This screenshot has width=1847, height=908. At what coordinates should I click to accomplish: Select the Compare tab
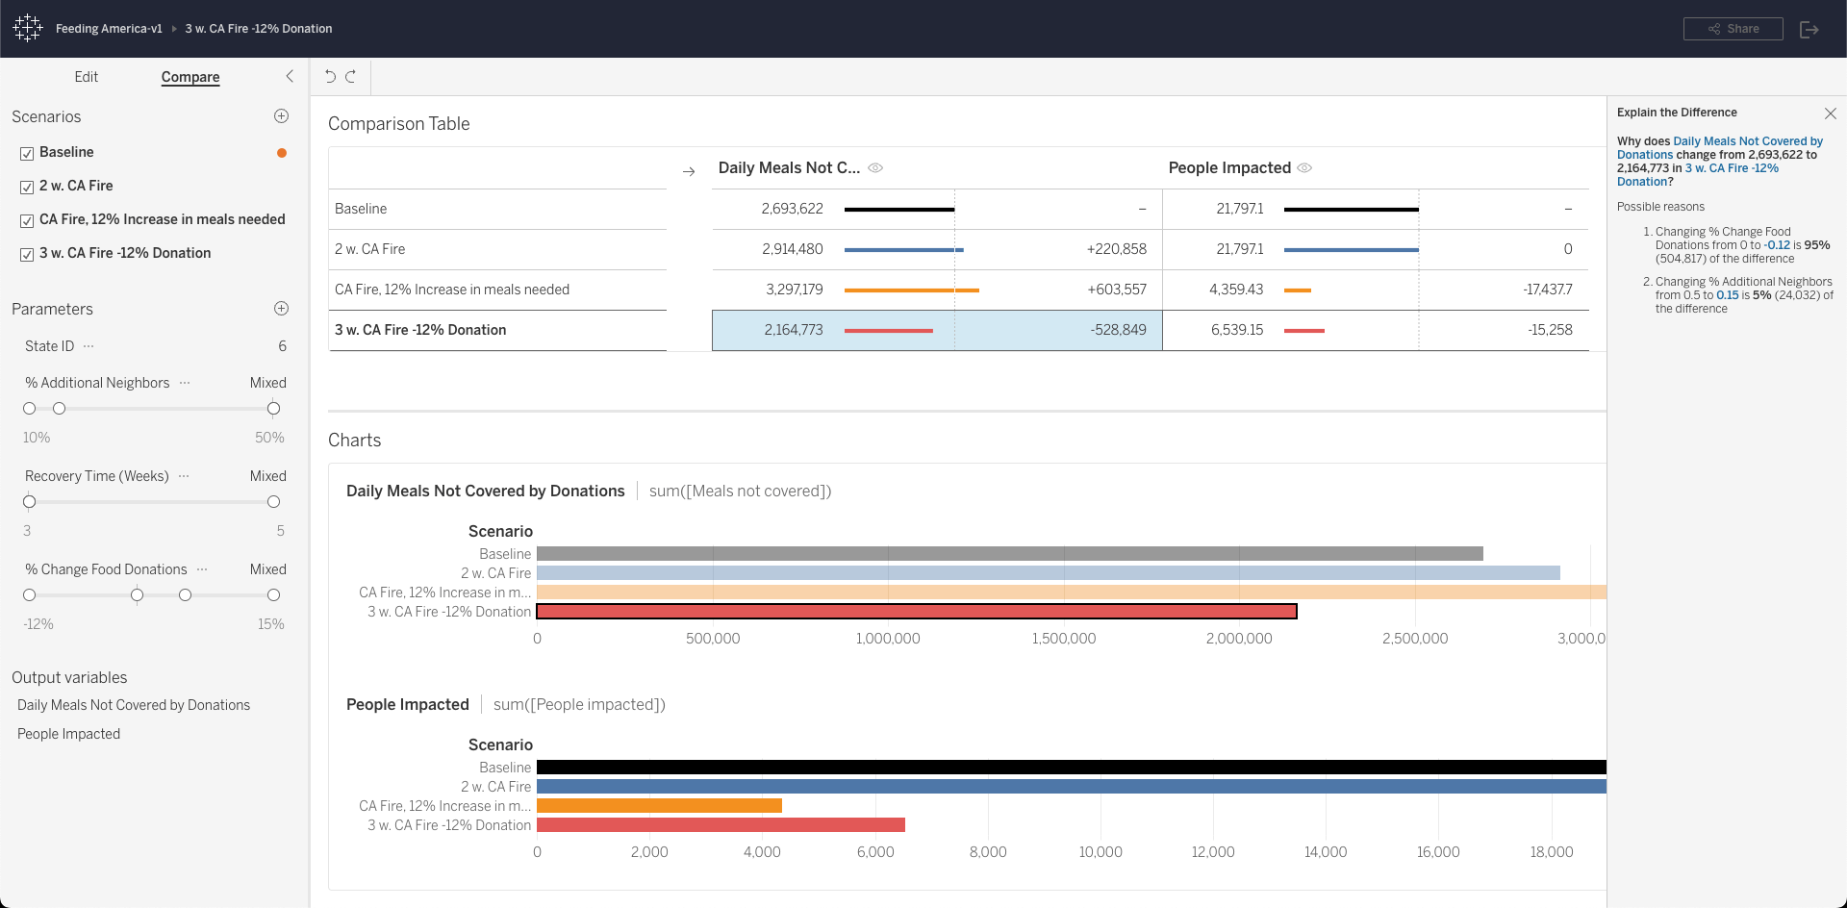pyautogui.click(x=190, y=77)
